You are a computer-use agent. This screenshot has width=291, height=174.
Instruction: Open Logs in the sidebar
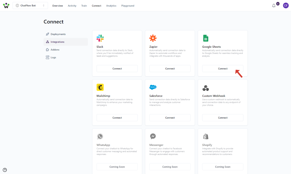(53, 58)
